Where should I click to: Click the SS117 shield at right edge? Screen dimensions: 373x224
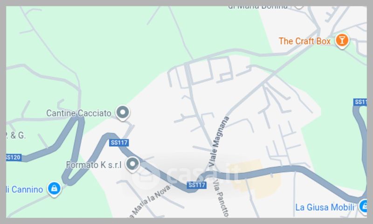[x=360, y=102]
